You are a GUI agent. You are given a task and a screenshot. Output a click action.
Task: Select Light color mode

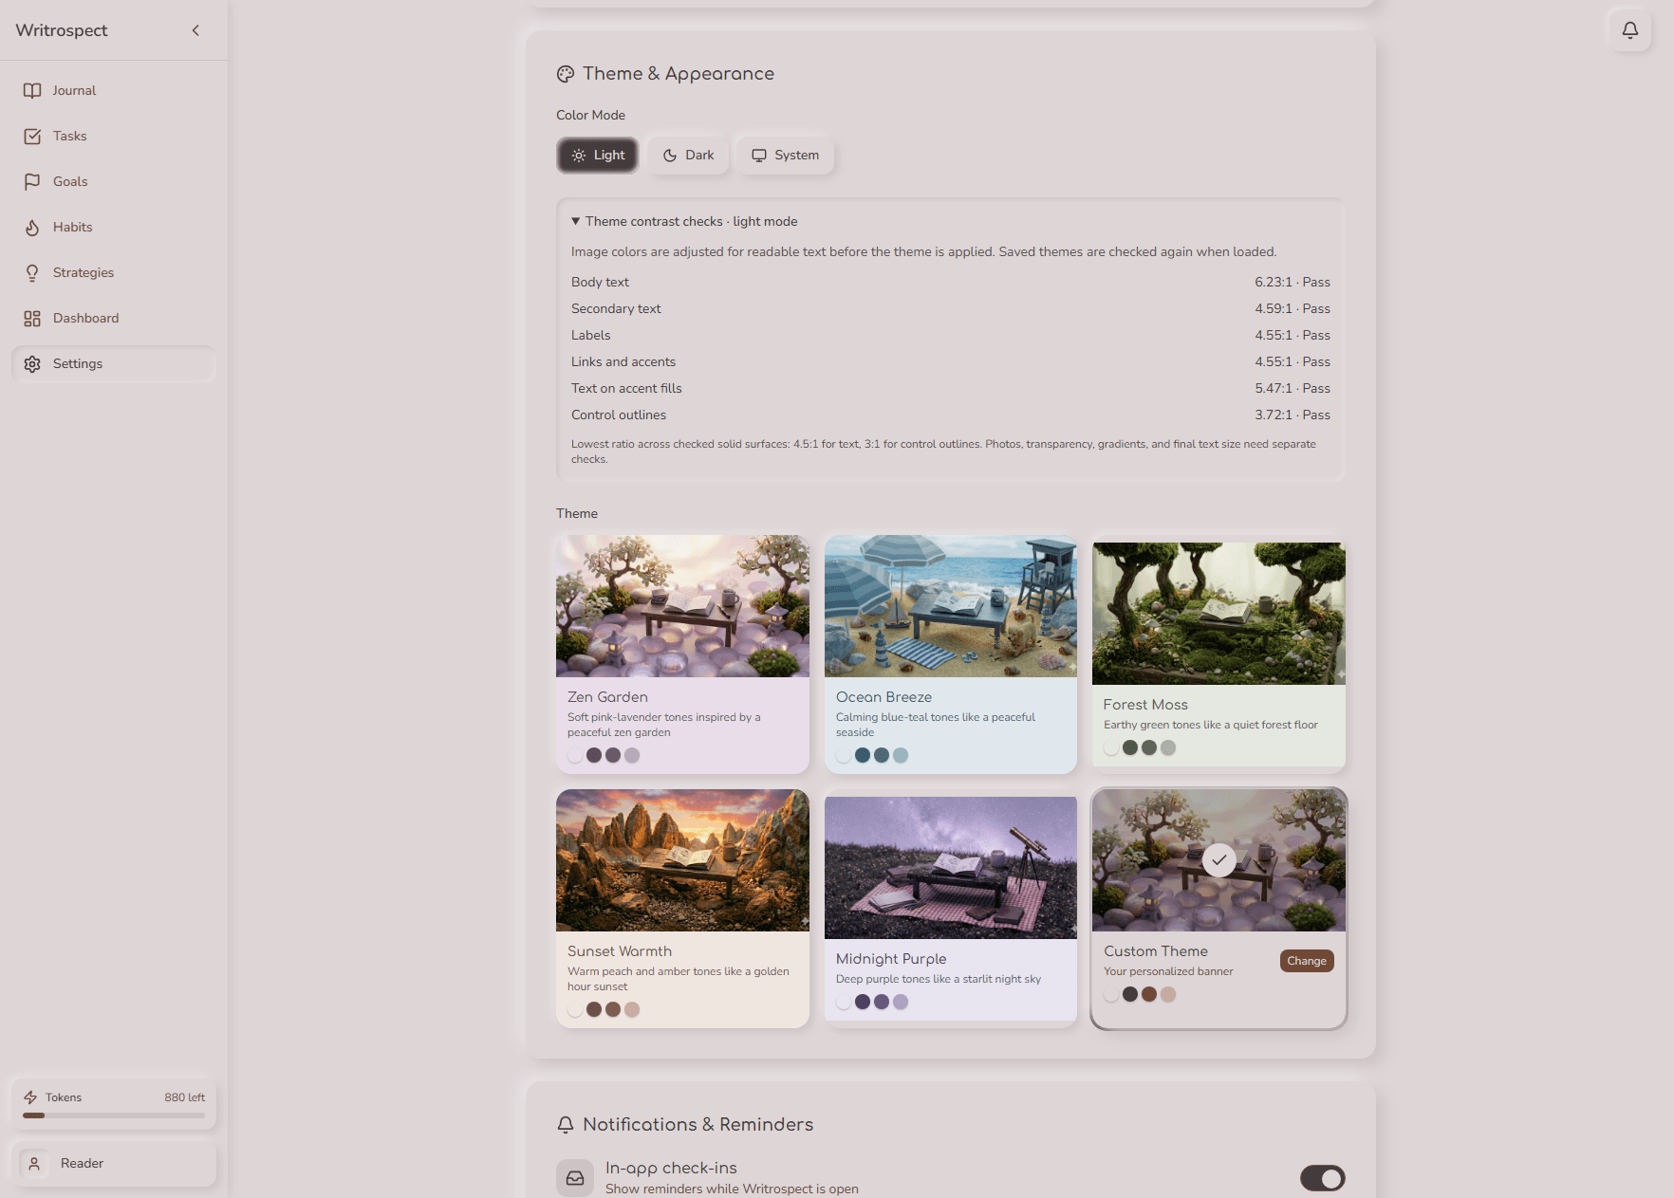tap(597, 155)
